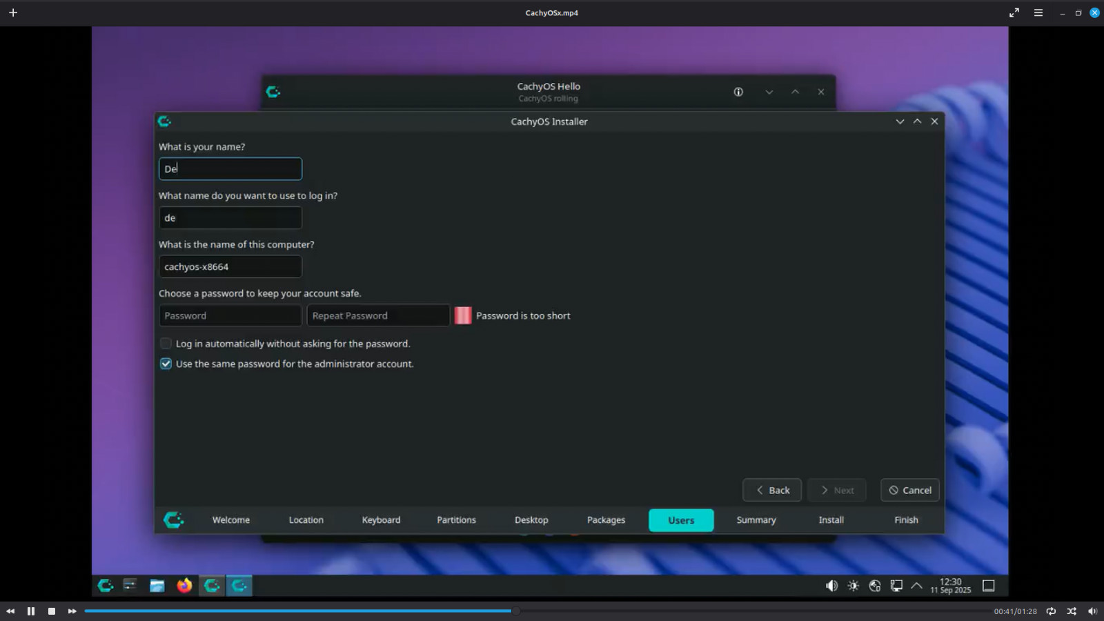Screen dimensions: 1104x621
Task: Select the Keyboard step
Action: pos(381,520)
